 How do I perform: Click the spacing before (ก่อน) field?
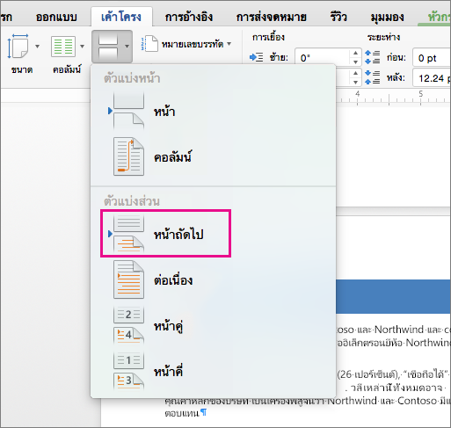(432, 57)
